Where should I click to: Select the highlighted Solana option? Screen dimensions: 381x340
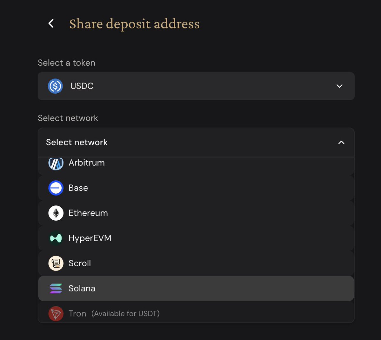click(196, 288)
